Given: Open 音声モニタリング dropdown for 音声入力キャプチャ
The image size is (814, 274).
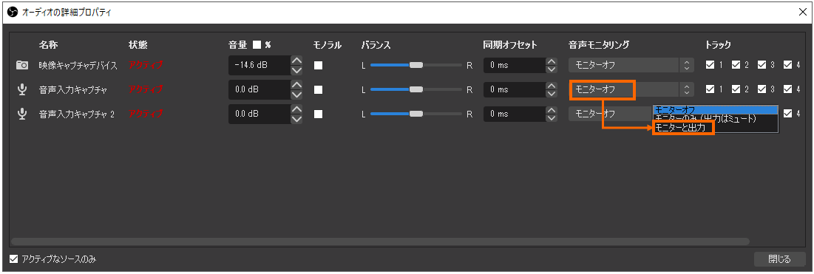Looking at the screenshot, I should tap(631, 89).
